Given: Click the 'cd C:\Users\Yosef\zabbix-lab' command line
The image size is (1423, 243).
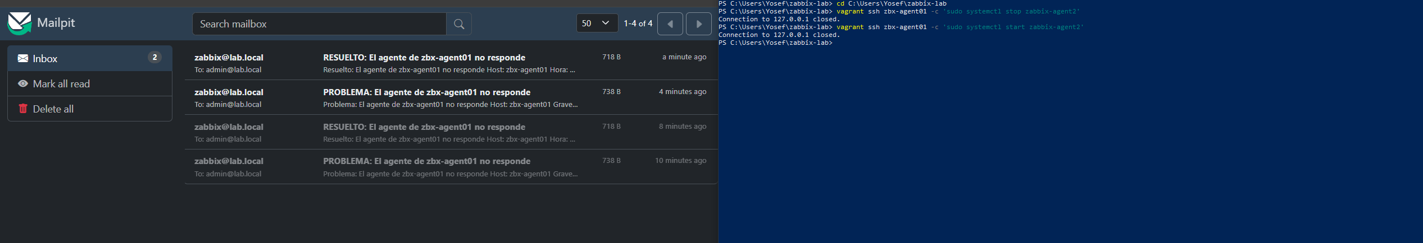Looking at the screenshot, I should click(892, 3).
